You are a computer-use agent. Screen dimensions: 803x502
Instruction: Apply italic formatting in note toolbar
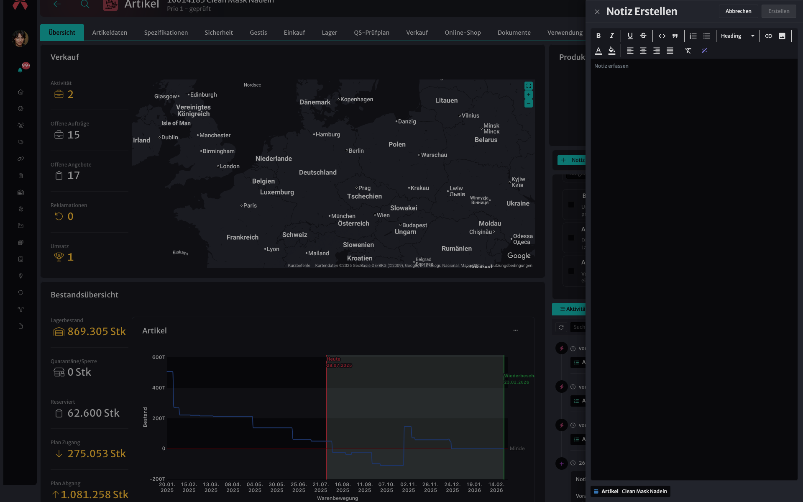[x=612, y=36]
